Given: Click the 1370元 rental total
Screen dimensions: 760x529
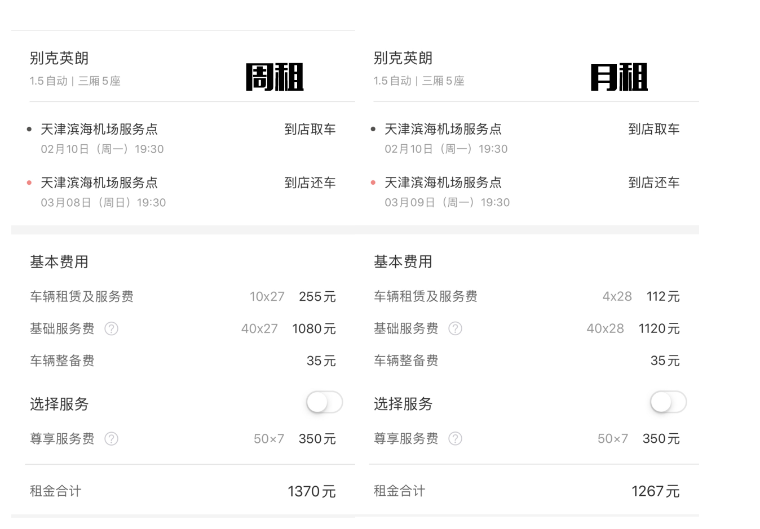Looking at the screenshot, I should pyautogui.click(x=311, y=491).
